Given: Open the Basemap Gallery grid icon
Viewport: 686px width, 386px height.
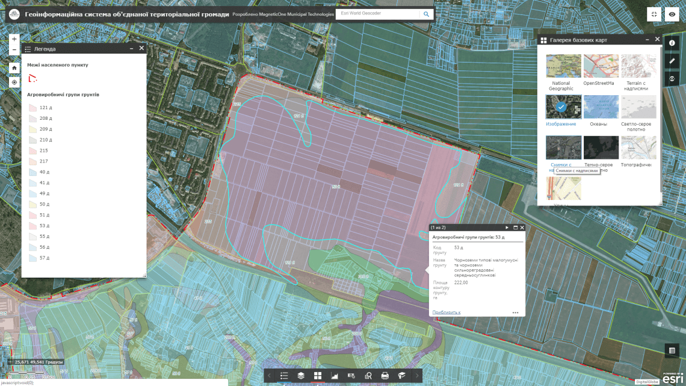Looking at the screenshot, I should (x=318, y=375).
